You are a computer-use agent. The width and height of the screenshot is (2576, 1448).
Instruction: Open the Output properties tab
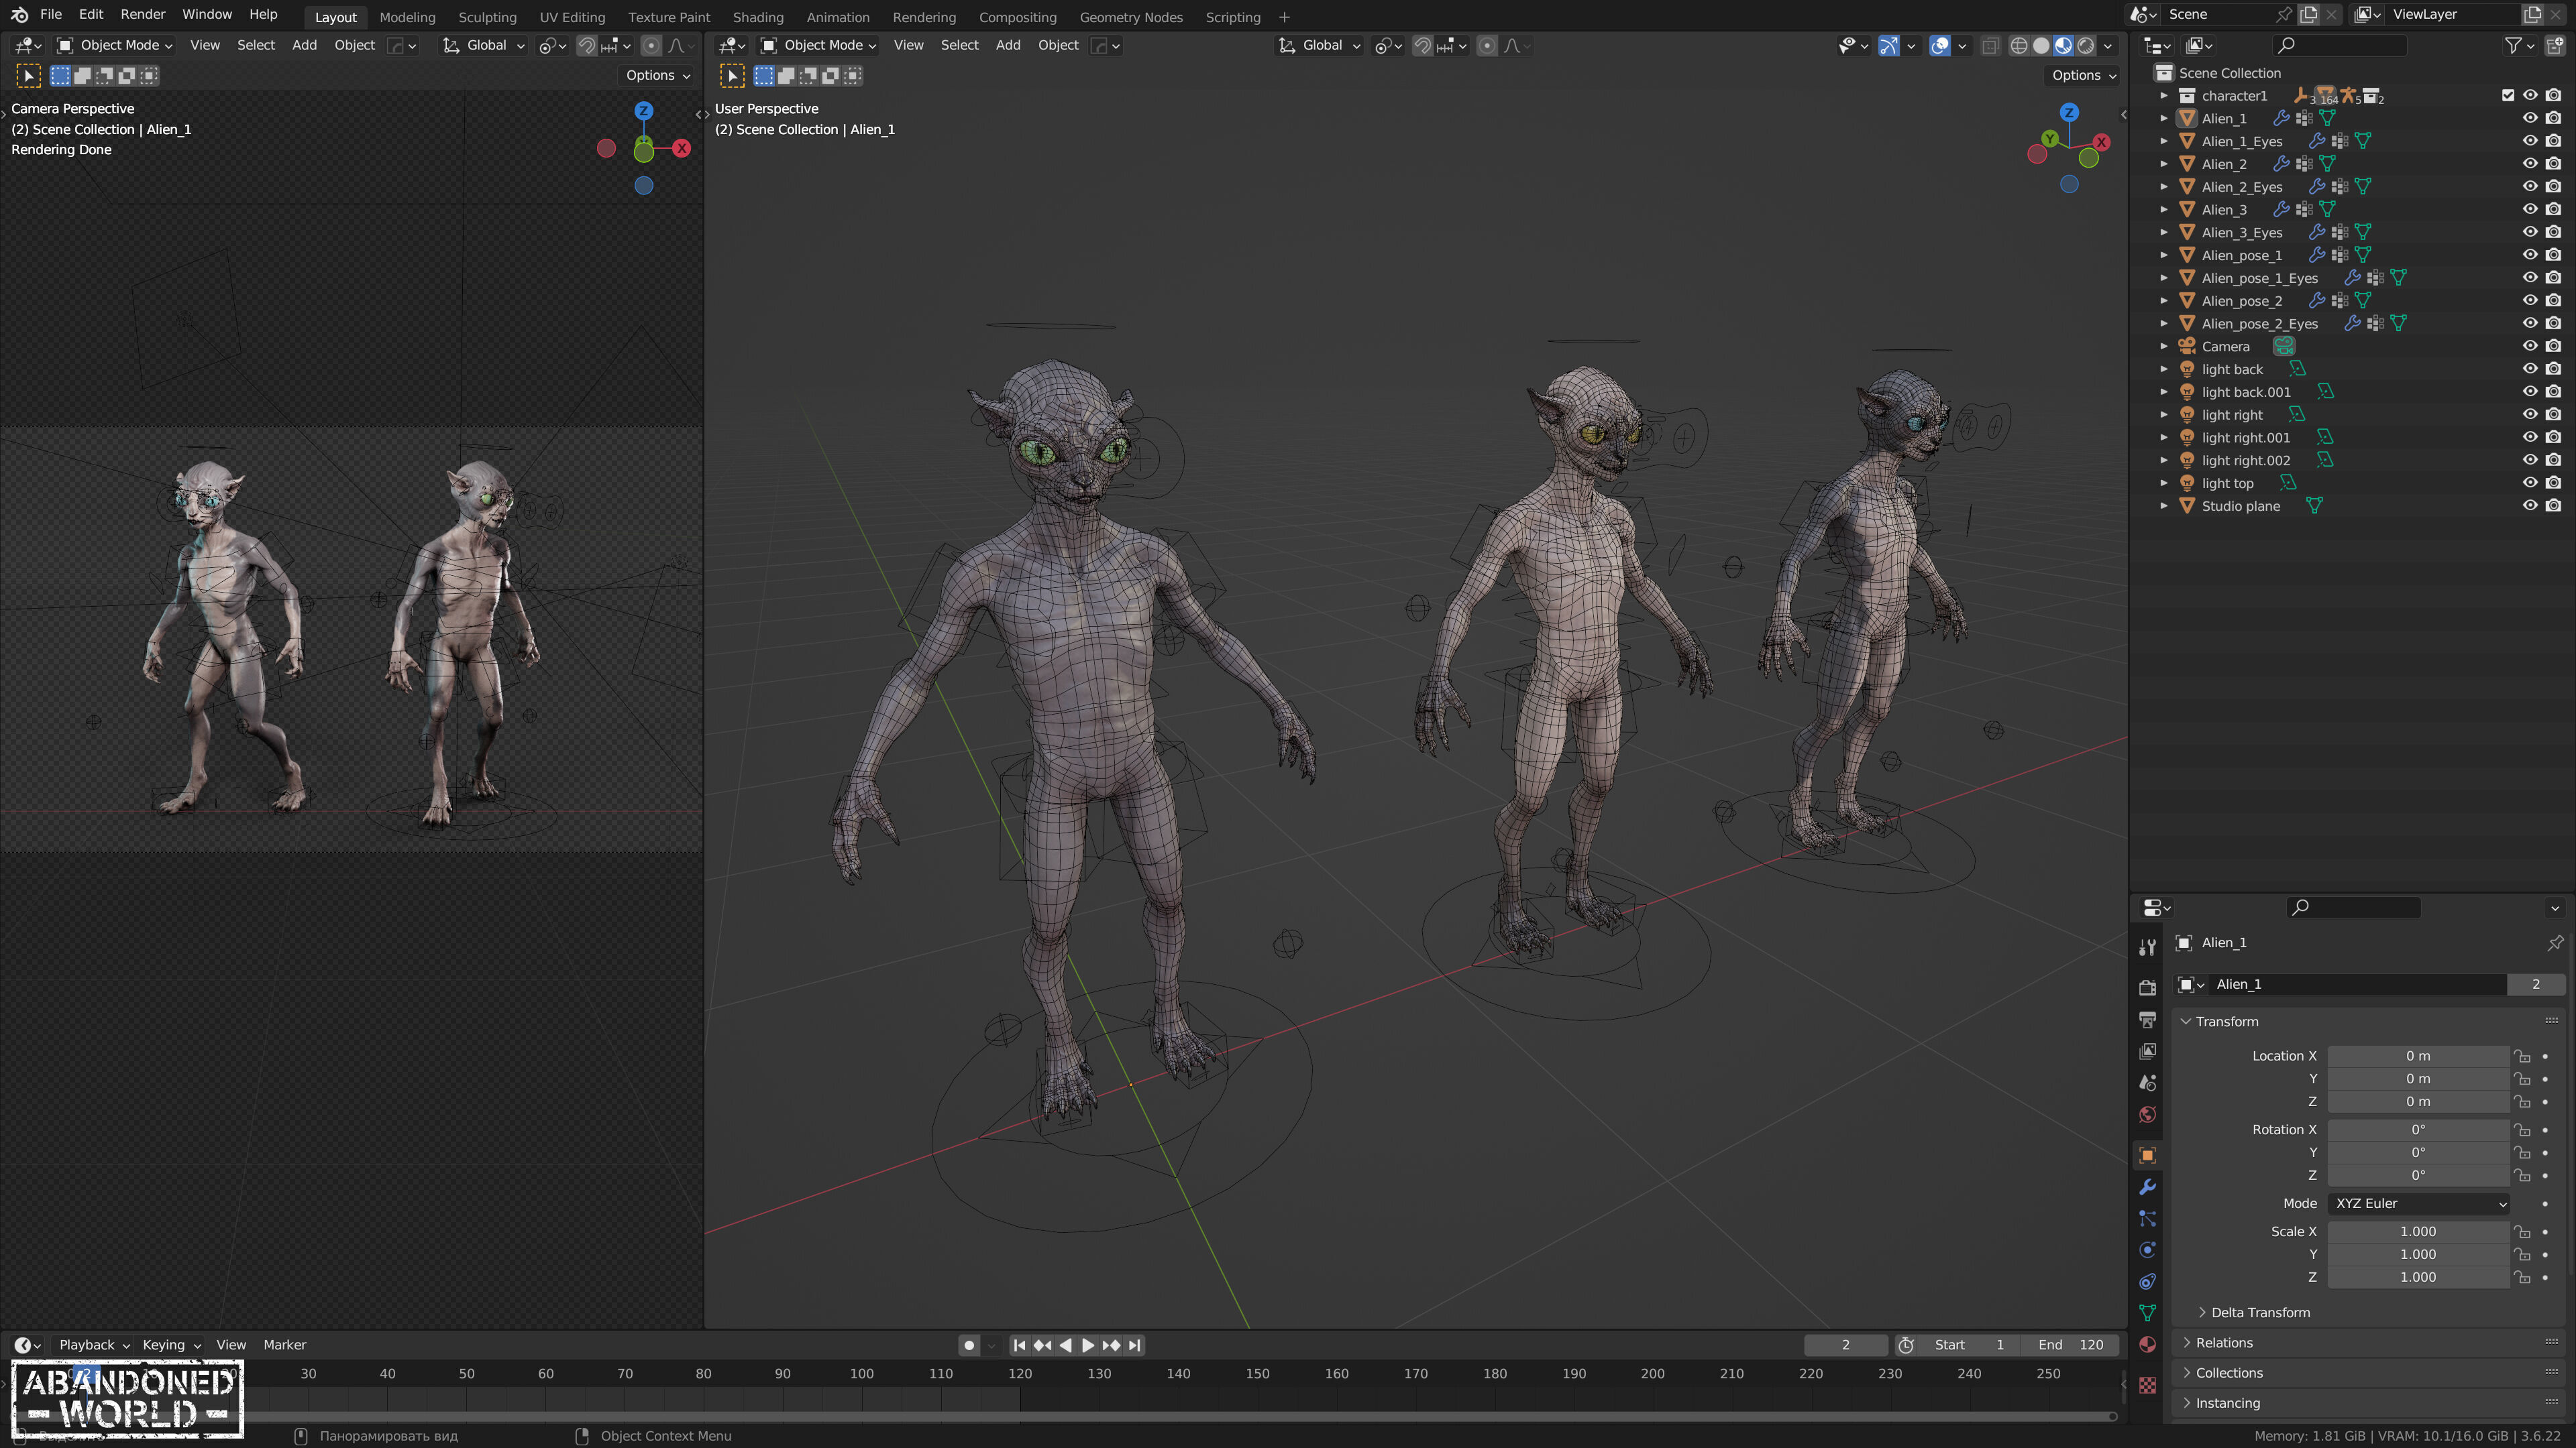pyautogui.click(x=2147, y=1019)
